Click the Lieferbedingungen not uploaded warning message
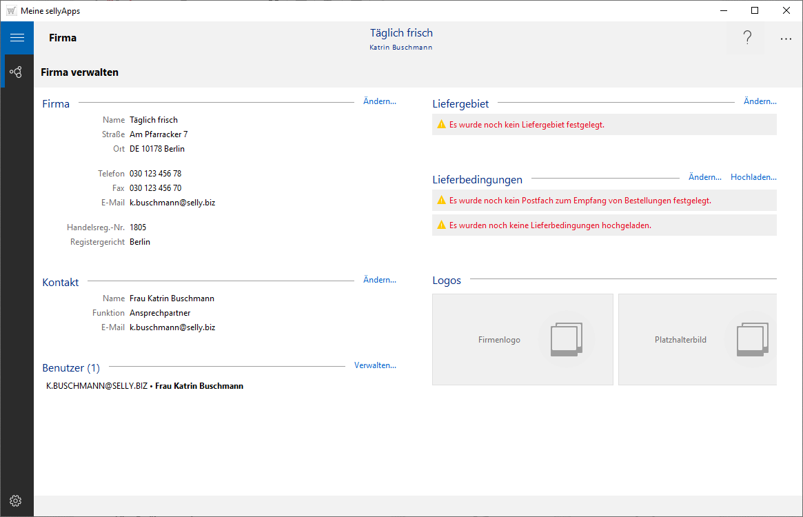This screenshot has height=517, width=803. (550, 225)
